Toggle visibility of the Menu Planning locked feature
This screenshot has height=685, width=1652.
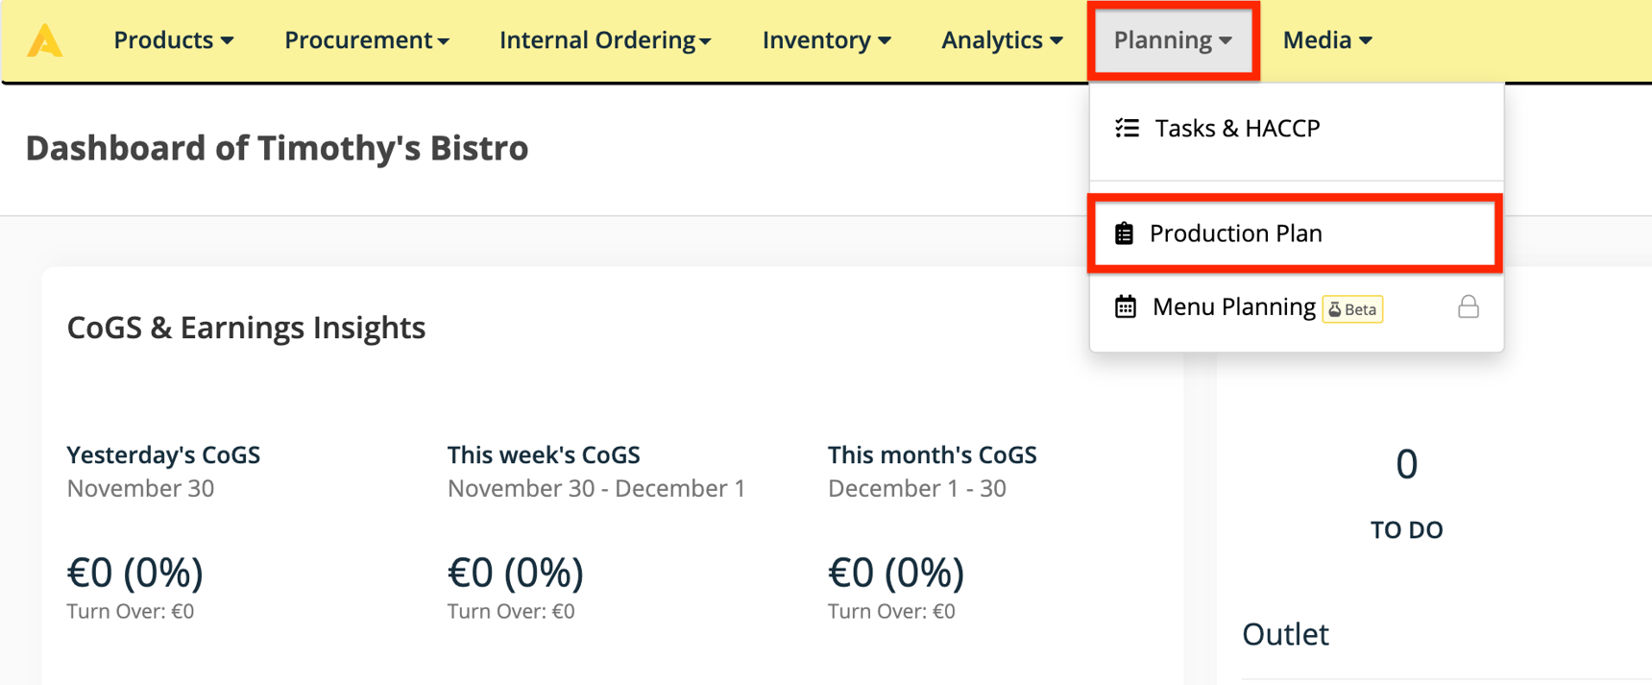[1470, 306]
